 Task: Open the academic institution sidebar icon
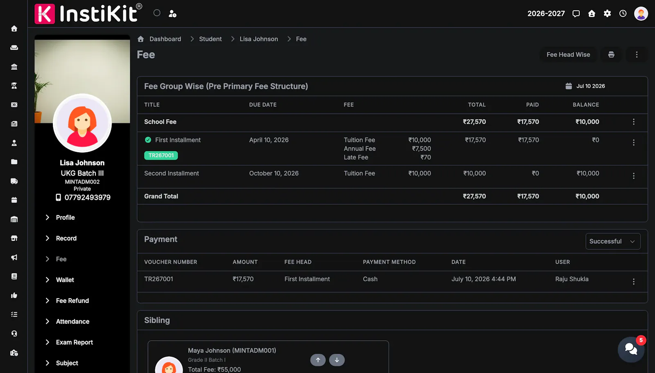[14, 67]
